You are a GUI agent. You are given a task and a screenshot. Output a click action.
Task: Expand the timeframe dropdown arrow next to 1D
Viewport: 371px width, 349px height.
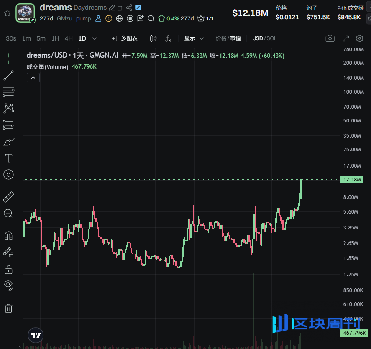click(95, 38)
